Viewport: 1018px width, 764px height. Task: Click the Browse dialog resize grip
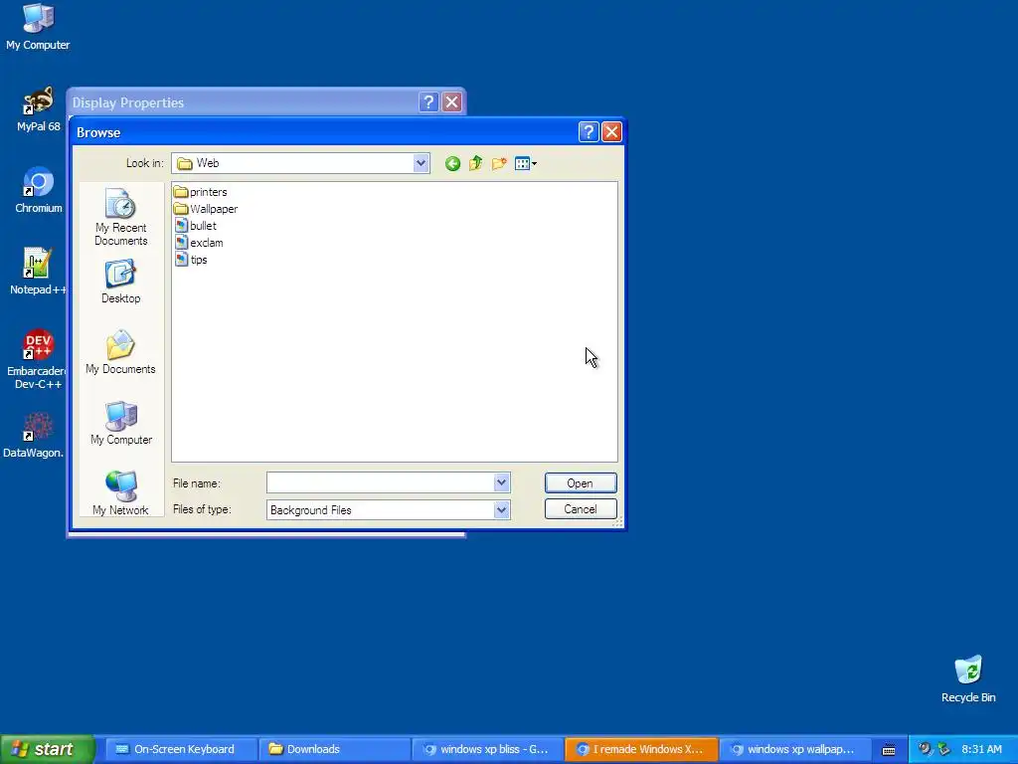click(618, 522)
